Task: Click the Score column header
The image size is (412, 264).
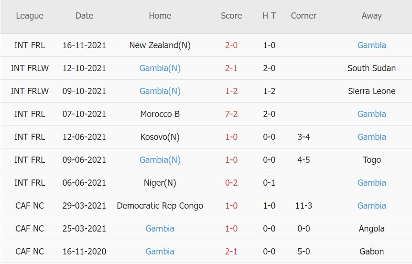Action: tap(231, 16)
